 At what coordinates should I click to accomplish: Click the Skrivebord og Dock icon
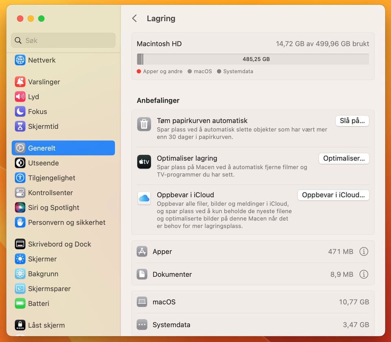pos(20,244)
